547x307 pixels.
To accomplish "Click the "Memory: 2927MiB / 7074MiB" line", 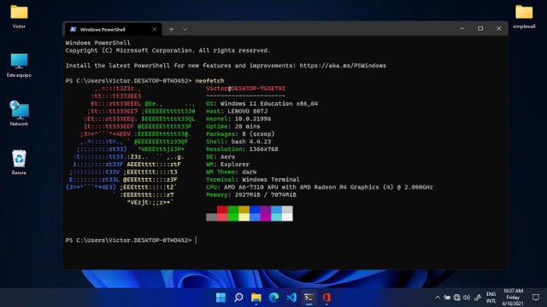I will click(x=250, y=195).
